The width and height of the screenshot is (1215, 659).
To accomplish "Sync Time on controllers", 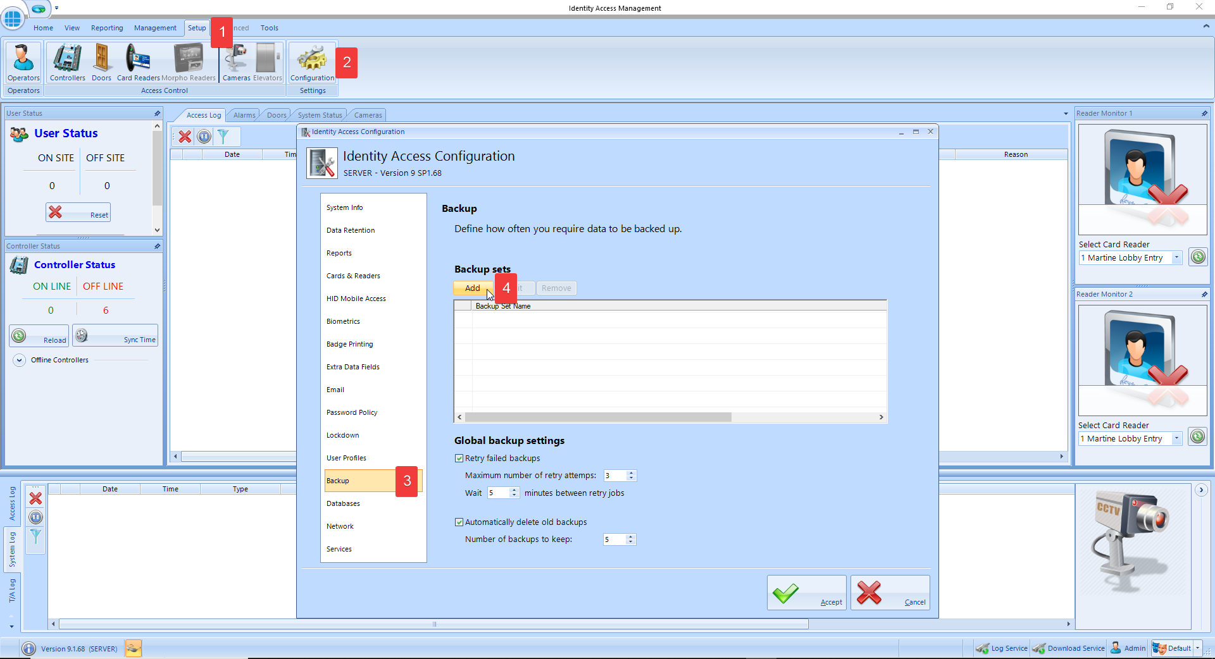I will point(115,336).
